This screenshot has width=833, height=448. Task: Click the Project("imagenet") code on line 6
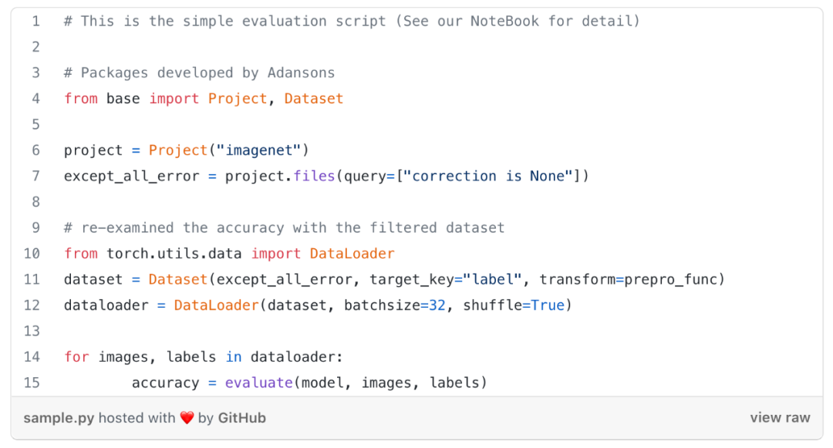228,150
